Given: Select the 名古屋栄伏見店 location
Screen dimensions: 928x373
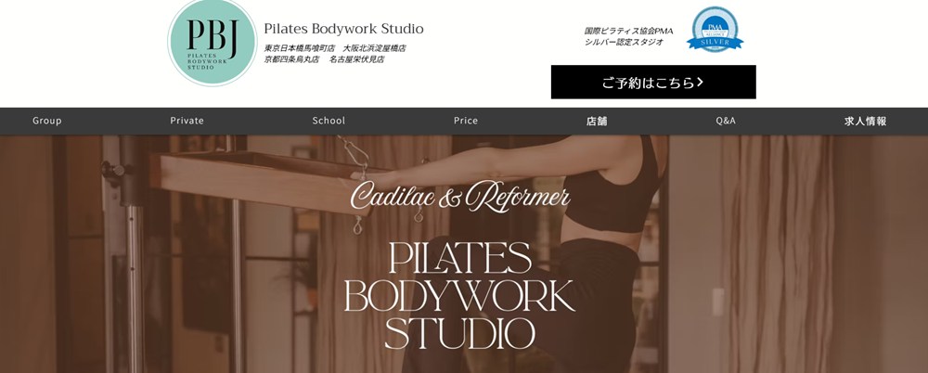Looking at the screenshot, I should [357, 59].
